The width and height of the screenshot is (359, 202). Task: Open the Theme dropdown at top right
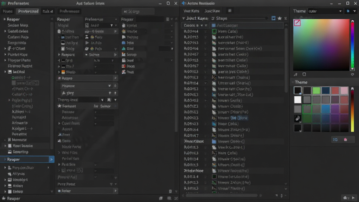(325, 11)
